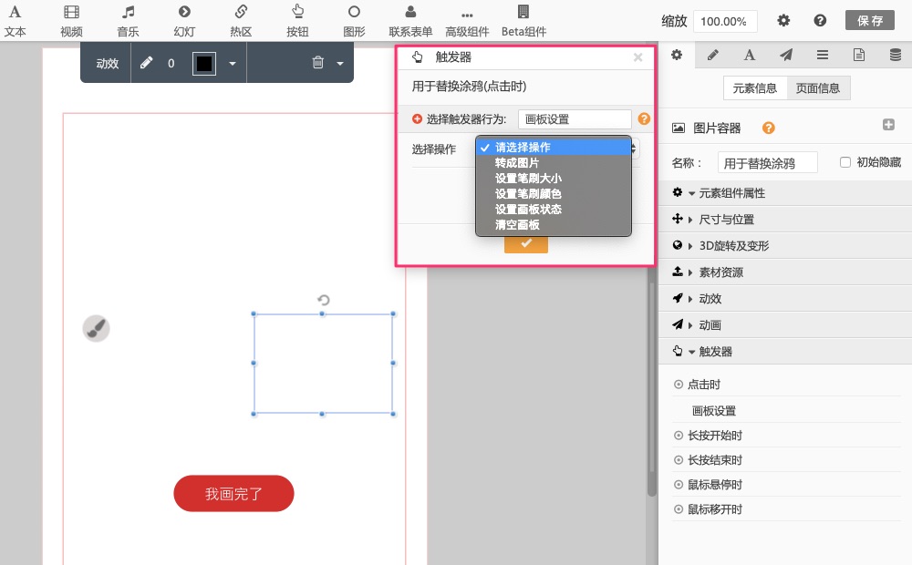Viewport: 912px width, 565px height.
Task: Insert a video component from the toolbar
Action: click(71, 20)
